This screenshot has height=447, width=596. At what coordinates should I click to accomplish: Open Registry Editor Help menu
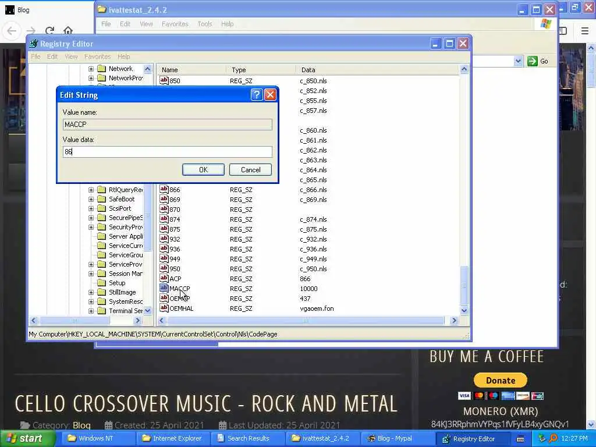pyautogui.click(x=123, y=56)
